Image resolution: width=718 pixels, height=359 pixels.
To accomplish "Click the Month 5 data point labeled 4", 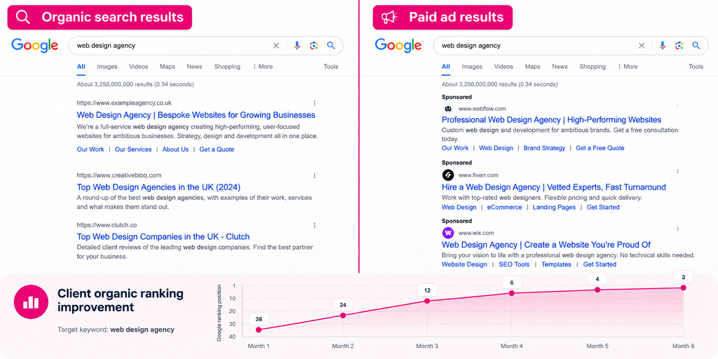I will tap(597, 290).
